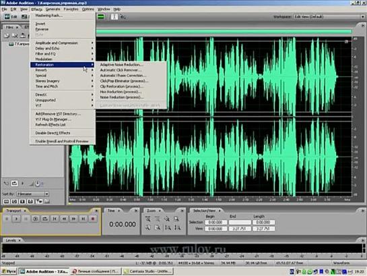Click green spectral display toolbar icon

101,17
